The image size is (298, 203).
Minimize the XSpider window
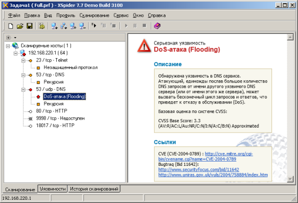278,5
